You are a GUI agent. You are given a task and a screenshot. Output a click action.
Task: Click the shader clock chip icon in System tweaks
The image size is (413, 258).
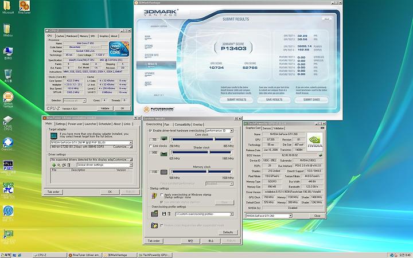coord(164,154)
